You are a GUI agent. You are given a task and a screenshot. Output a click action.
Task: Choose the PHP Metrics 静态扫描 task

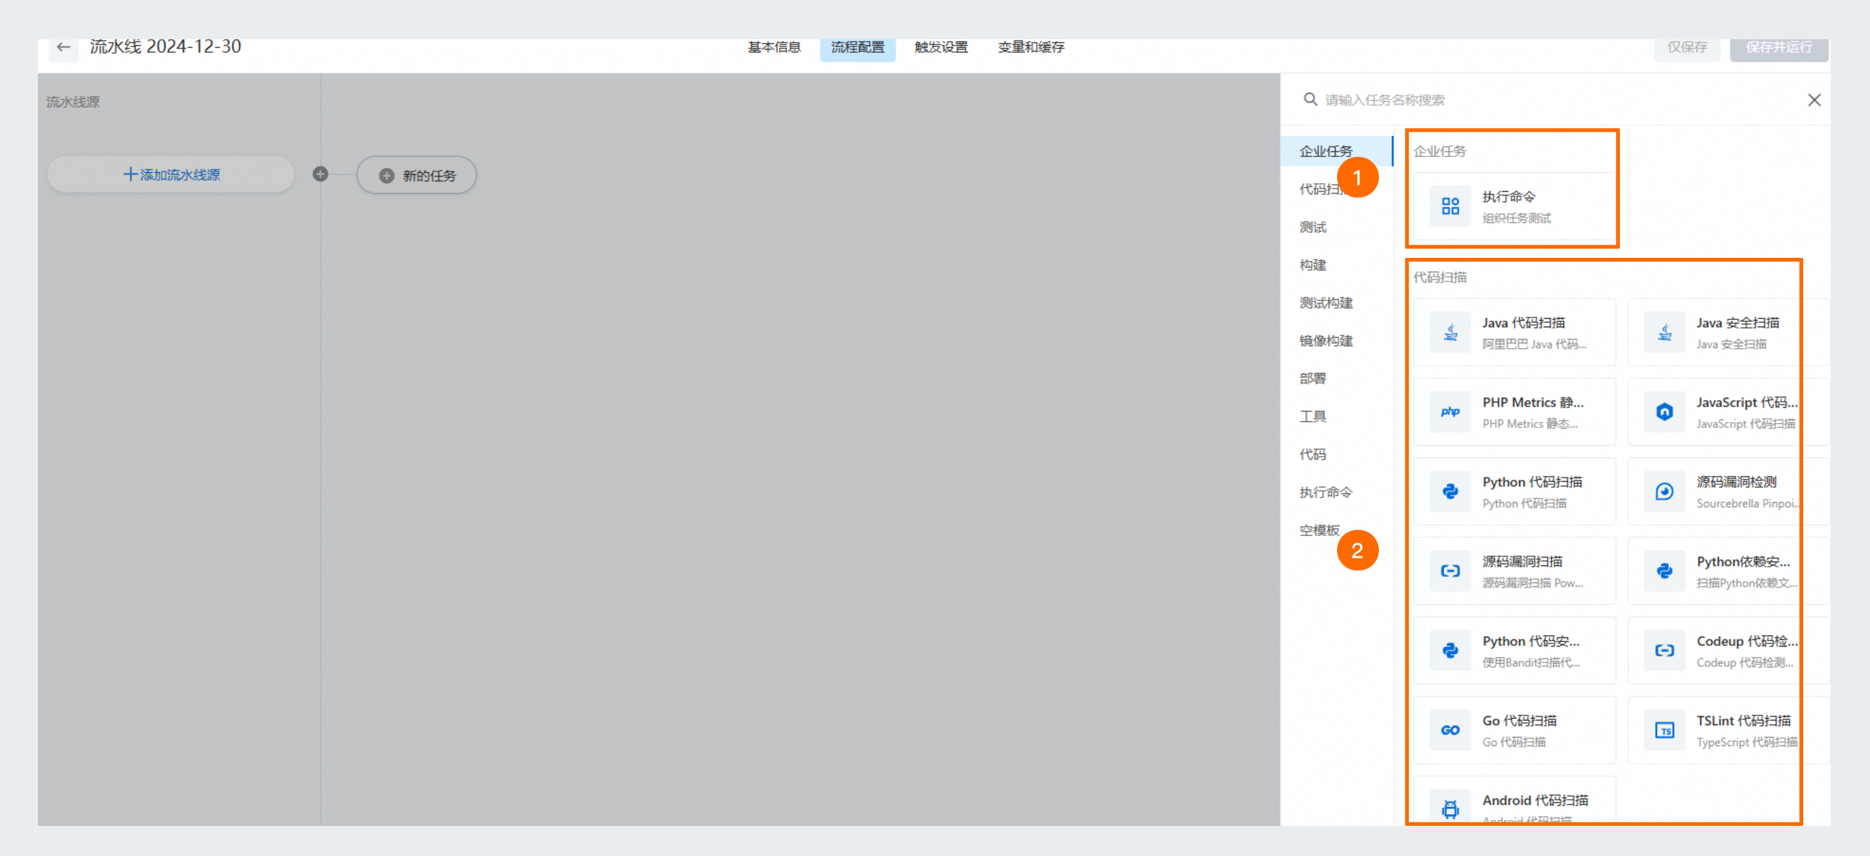(x=1514, y=412)
